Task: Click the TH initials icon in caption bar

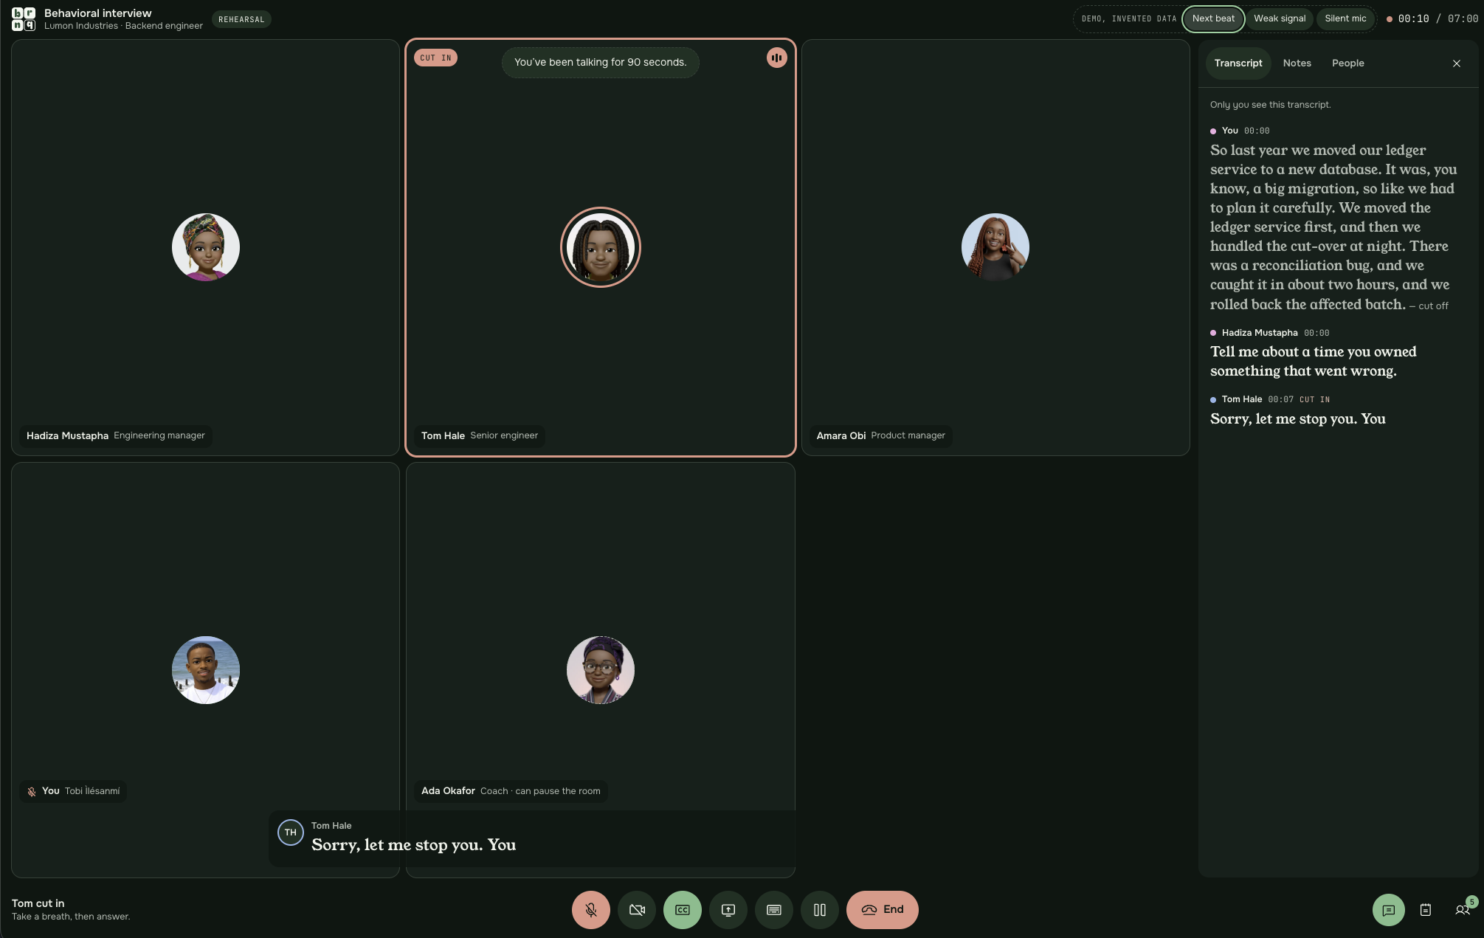Action: [x=290, y=832]
